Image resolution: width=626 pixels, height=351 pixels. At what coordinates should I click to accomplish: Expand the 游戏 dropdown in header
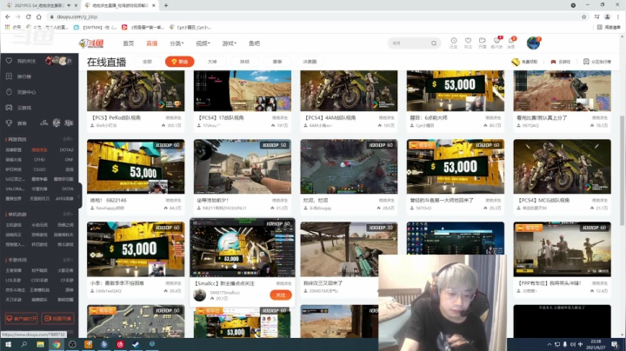click(x=229, y=43)
